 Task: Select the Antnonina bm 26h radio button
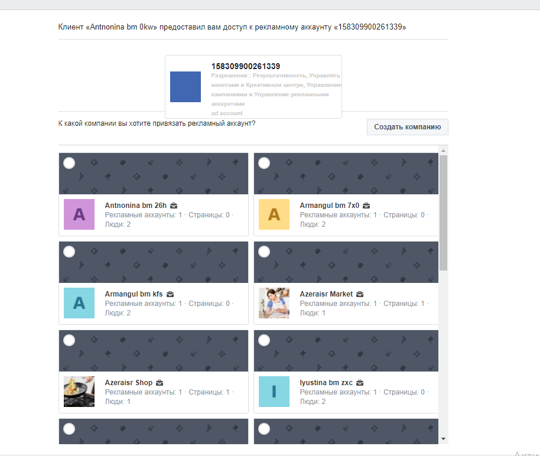(69, 163)
